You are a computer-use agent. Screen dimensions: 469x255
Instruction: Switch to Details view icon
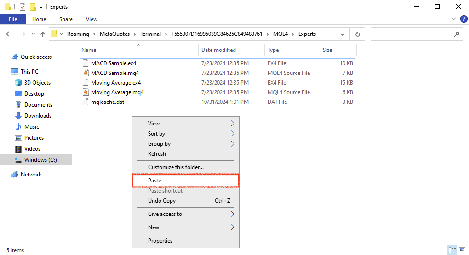(x=452, y=250)
